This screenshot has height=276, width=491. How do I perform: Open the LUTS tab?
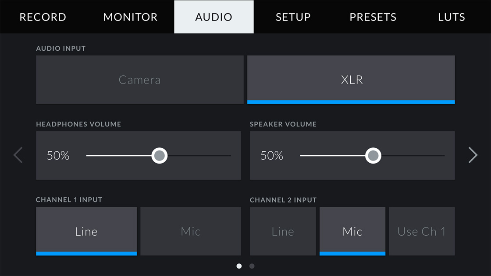[x=452, y=17]
